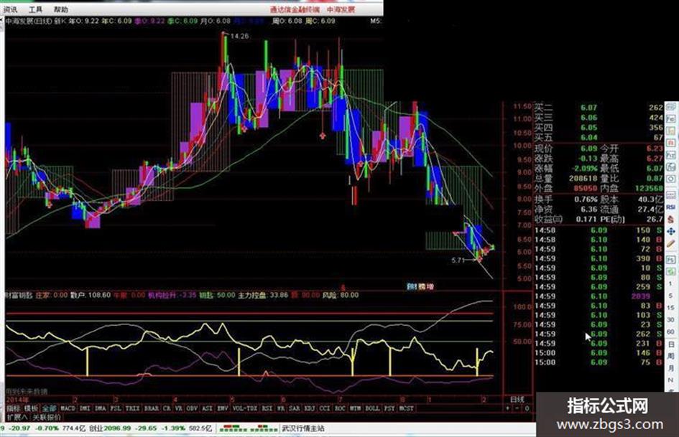Click the 财富钥匙 indicator title
Image resolution: width=679 pixels, height=437 pixels.
coord(19,295)
